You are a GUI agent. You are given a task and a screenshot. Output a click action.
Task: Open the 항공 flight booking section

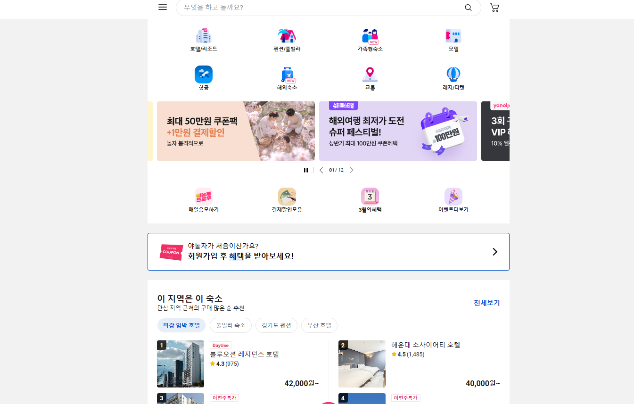coord(204,77)
